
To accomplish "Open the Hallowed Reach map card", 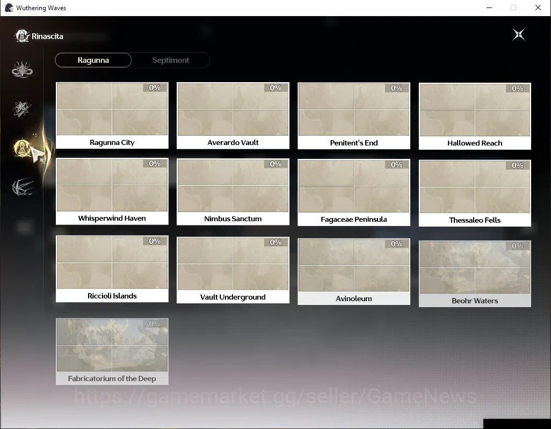I will pyautogui.click(x=475, y=117).
